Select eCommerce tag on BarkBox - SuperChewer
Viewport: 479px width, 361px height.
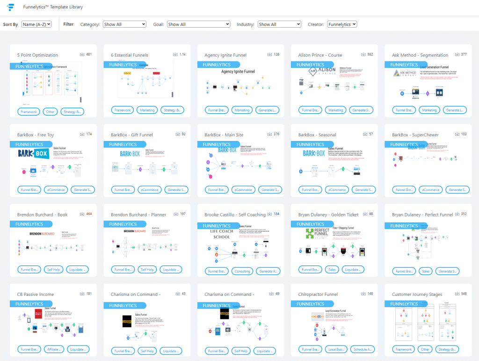(x=431, y=190)
